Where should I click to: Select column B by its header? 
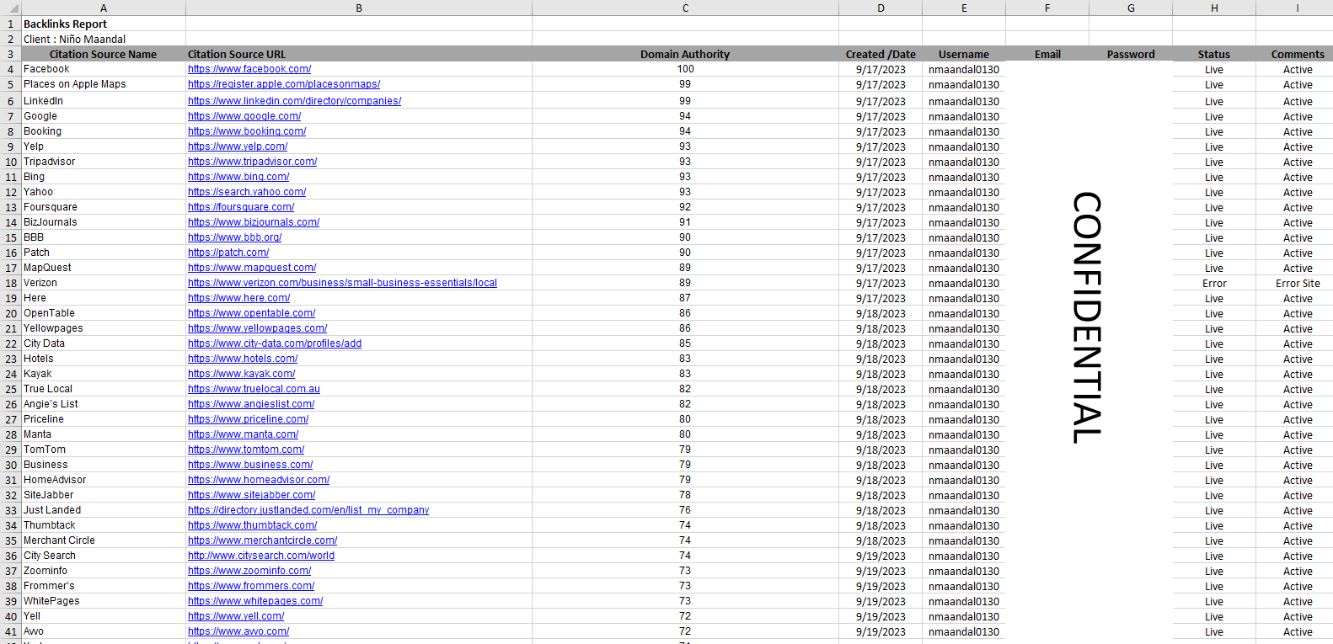(359, 8)
